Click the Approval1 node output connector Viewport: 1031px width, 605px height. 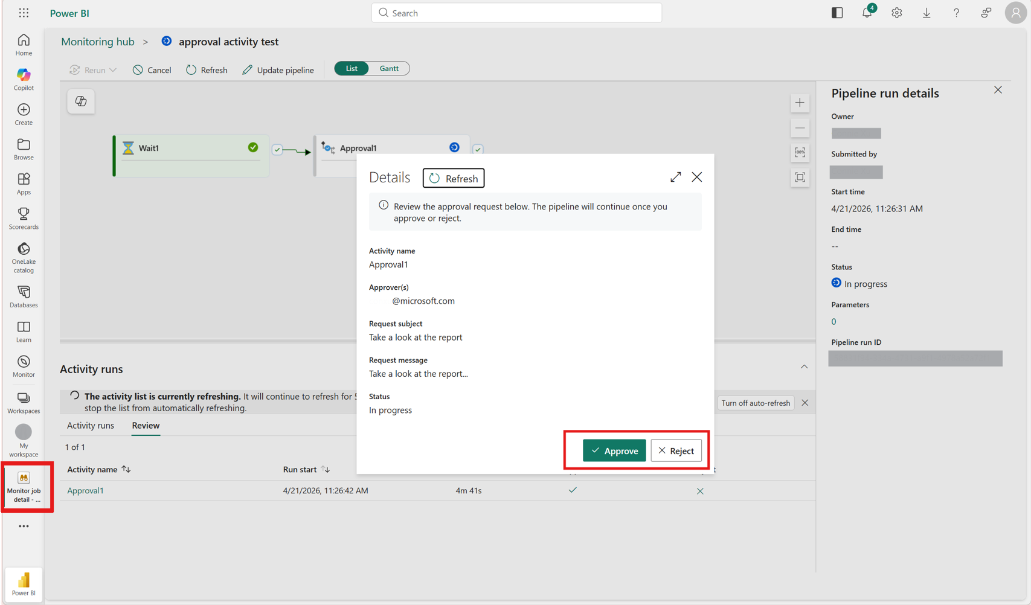click(478, 149)
